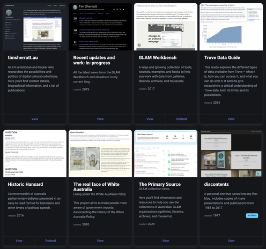Open White Australia handprint thumbnail

[100, 154]
